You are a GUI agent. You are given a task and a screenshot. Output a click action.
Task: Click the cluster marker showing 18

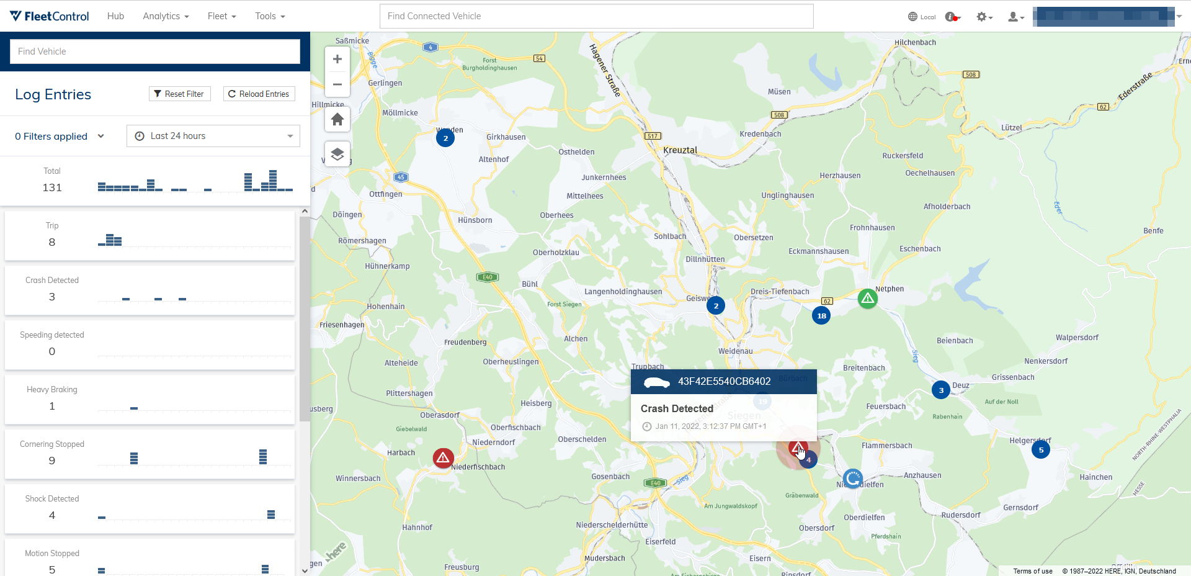click(821, 315)
